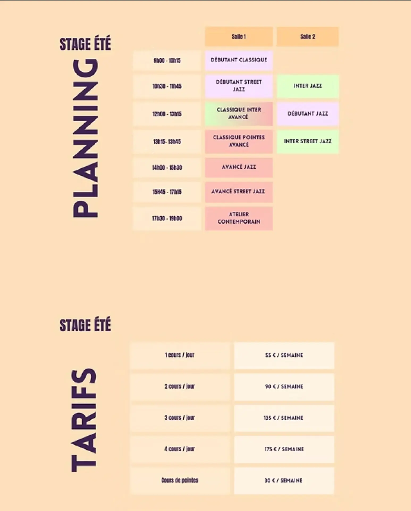Select the Débutant Classique class cell
This screenshot has height=511, width=411.
[239, 60]
